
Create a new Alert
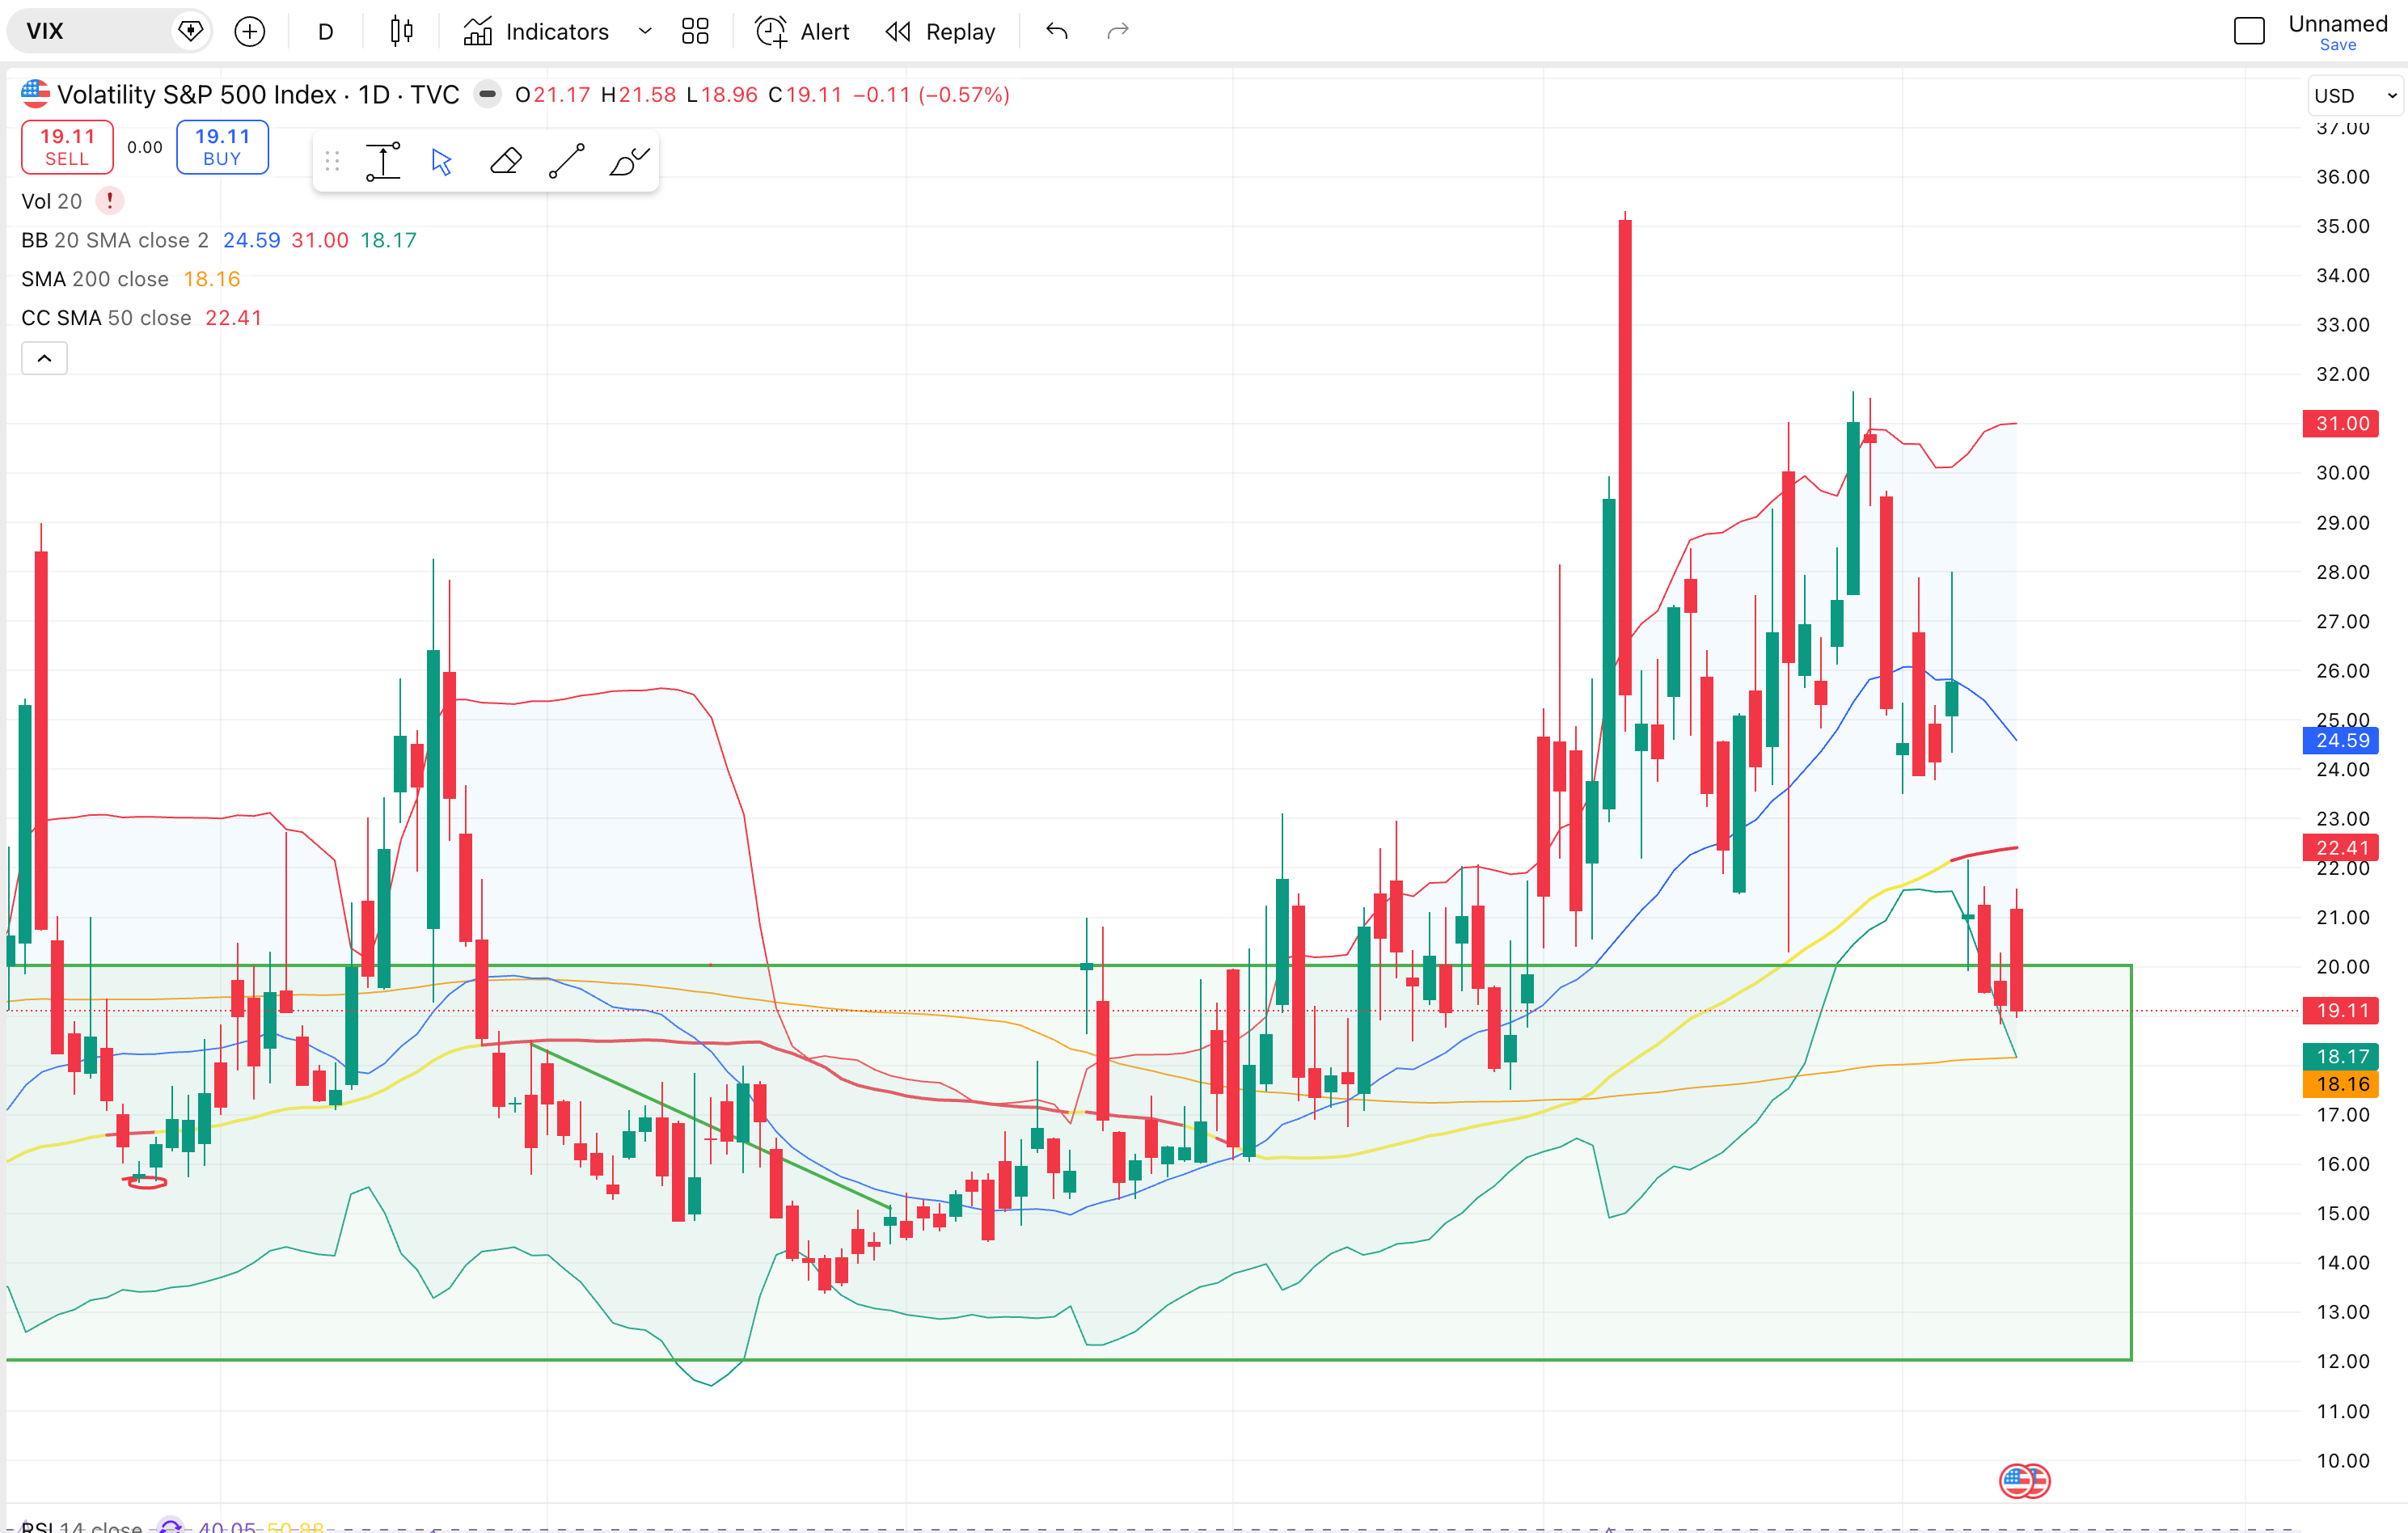pos(802,32)
